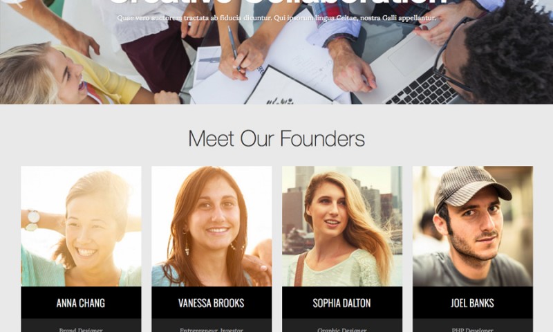
Task: Click the Latin subtitle text in hero banner
Action: pos(276,18)
